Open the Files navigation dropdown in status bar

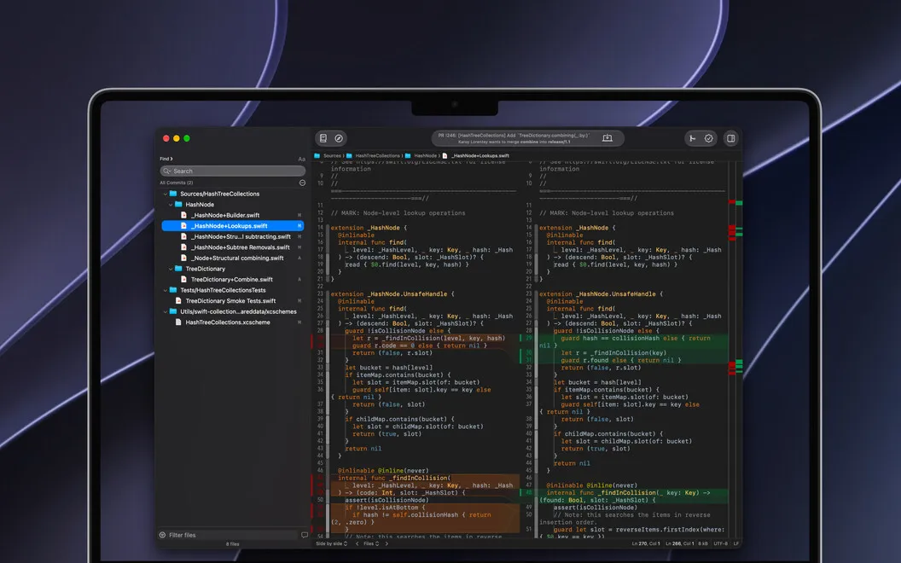[371, 543]
